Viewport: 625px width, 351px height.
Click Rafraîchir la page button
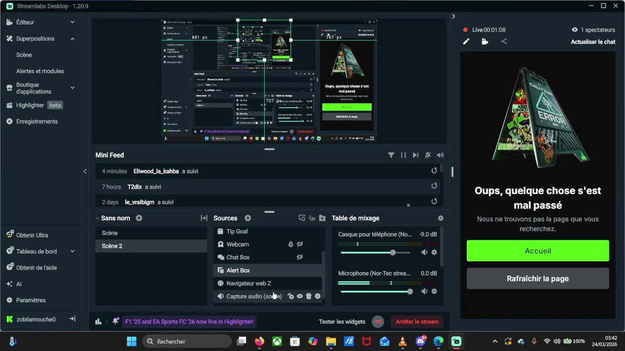click(x=538, y=278)
